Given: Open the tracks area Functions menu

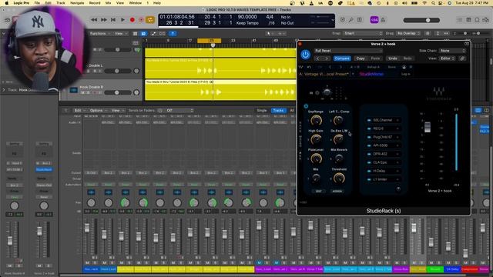Looking at the screenshot, I should pyautogui.click(x=99, y=34).
